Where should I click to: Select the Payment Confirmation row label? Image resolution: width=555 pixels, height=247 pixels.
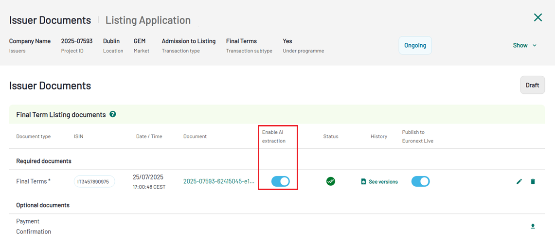tap(34, 226)
